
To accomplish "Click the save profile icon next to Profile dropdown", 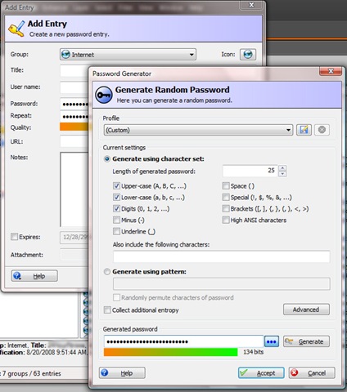I will point(304,130).
